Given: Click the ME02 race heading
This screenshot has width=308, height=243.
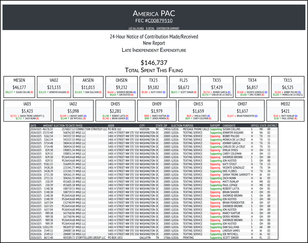Looking at the screenshot, I should click(285, 104).
